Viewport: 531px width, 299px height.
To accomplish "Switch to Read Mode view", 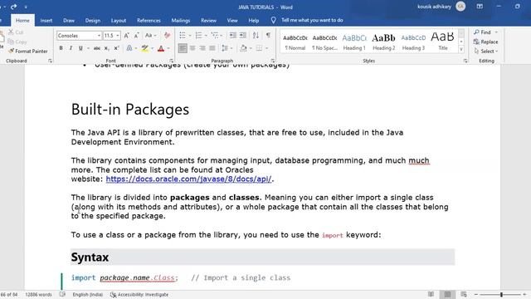I will point(431,294).
